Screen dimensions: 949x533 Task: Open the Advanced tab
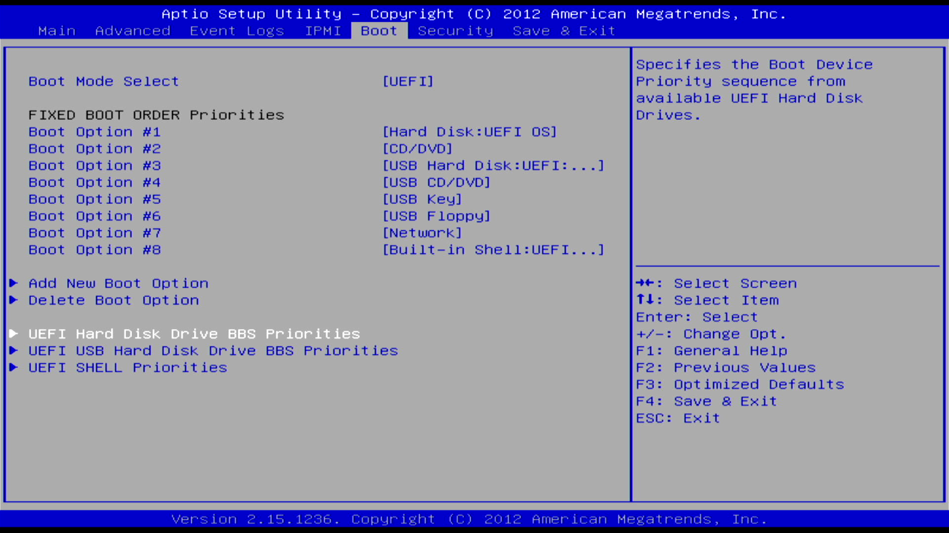coord(132,31)
